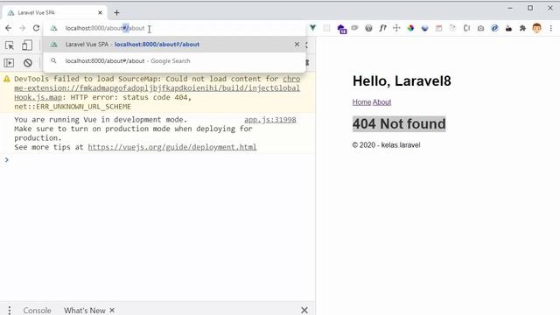Remove the first URL suggestion

[297, 45]
